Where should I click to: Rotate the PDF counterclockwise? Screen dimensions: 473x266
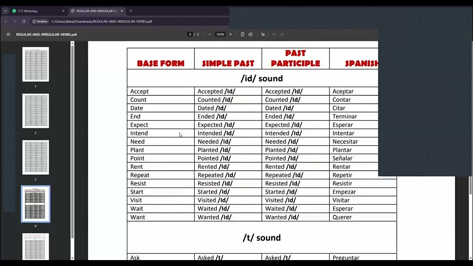point(251,34)
